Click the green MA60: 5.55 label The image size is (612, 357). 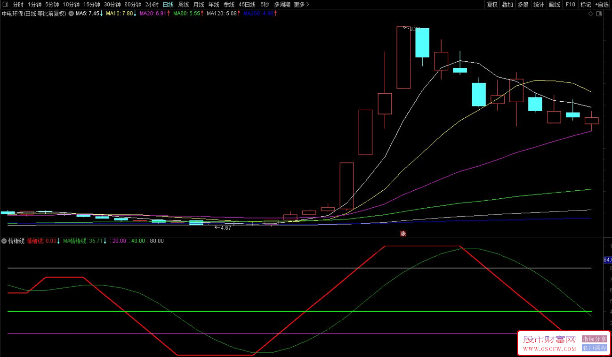pos(186,14)
